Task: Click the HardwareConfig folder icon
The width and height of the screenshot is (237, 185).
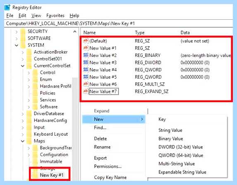Action: (x=29, y=120)
